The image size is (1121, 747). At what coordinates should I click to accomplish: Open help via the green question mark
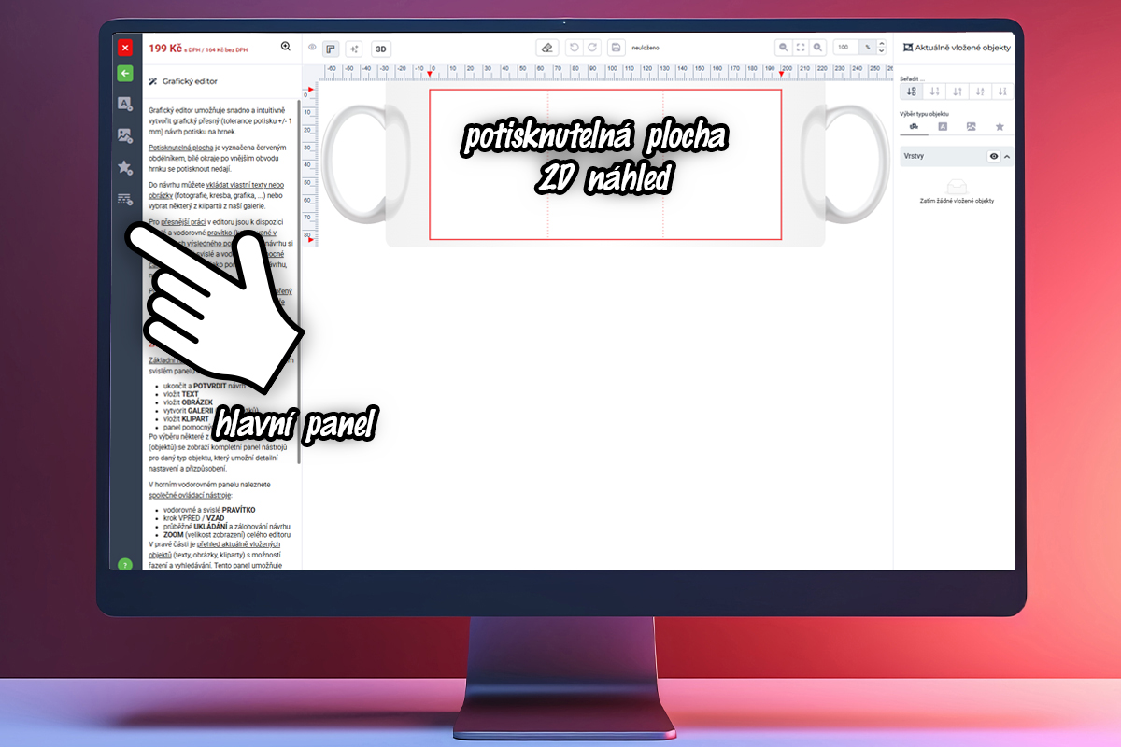pyautogui.click(x=125, y=564)
